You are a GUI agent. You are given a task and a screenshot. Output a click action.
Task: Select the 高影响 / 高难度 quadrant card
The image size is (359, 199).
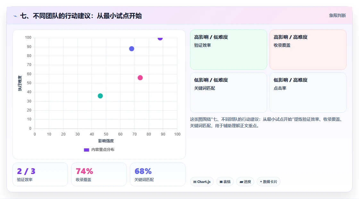(x=308, y=50)
